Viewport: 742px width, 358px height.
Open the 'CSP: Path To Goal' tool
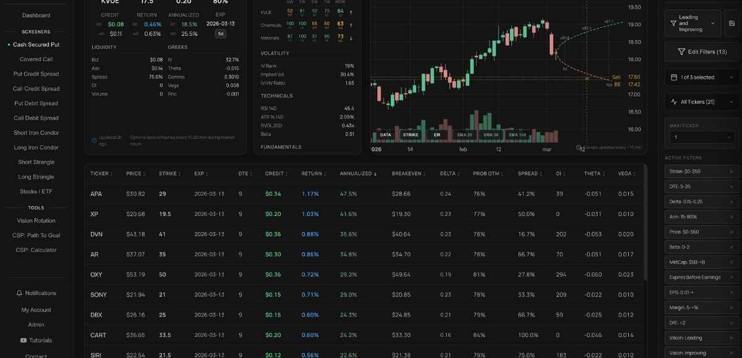(36, 235)
